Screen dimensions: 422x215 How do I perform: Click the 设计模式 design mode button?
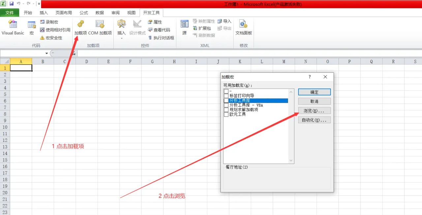click(x=137, y=27)
